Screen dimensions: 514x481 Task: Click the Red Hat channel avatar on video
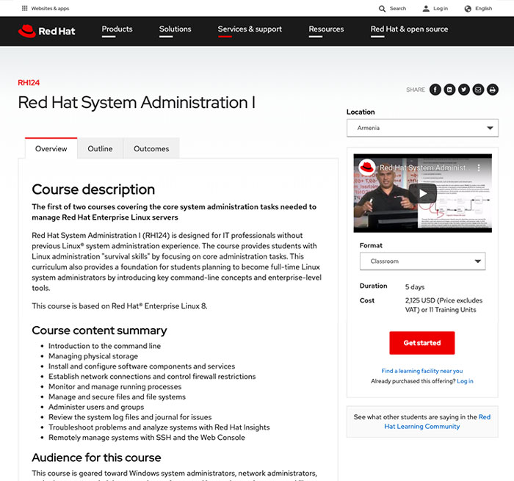[x=367, y=167]
